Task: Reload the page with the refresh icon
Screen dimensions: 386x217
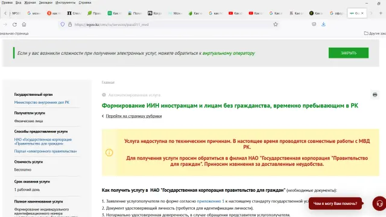Action: (x=14, y=24)
